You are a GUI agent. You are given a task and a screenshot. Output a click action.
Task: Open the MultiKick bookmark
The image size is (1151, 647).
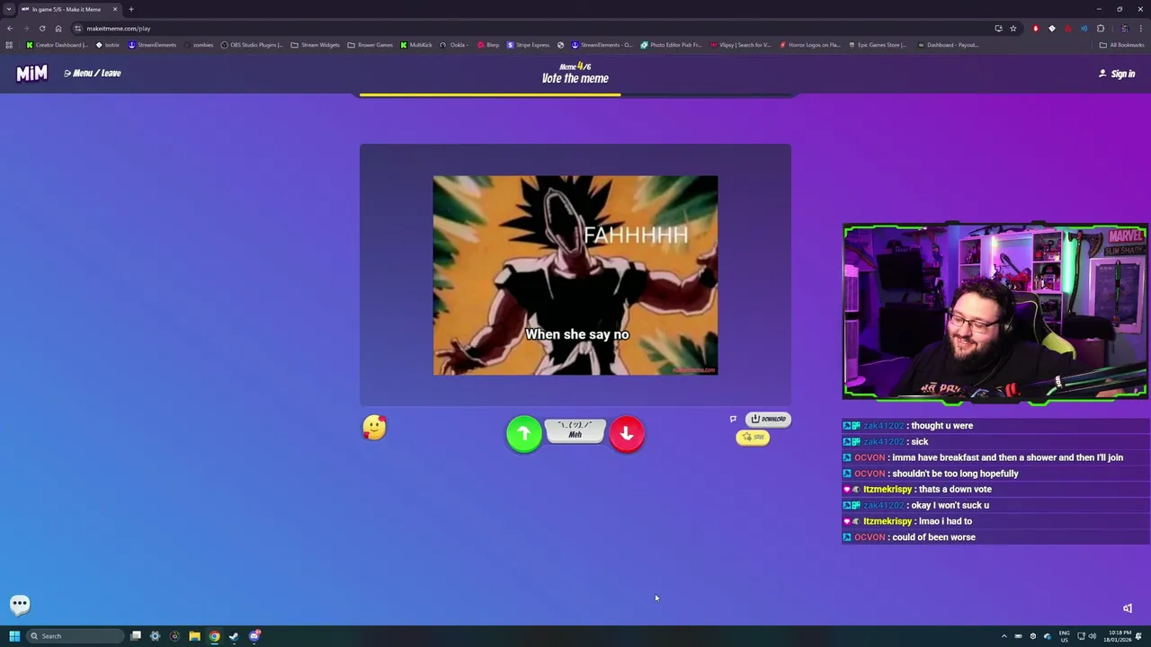click(416, 45)
